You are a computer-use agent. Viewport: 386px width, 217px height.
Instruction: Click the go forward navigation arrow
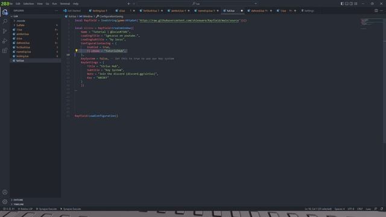[134, 4]
